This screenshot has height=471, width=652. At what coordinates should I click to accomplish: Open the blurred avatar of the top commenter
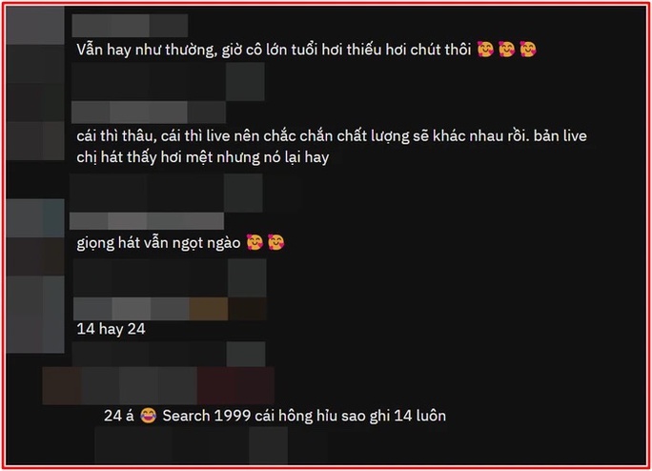(35, 25)
